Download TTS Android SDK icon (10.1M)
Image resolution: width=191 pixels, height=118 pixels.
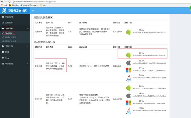tap(129, 55)
